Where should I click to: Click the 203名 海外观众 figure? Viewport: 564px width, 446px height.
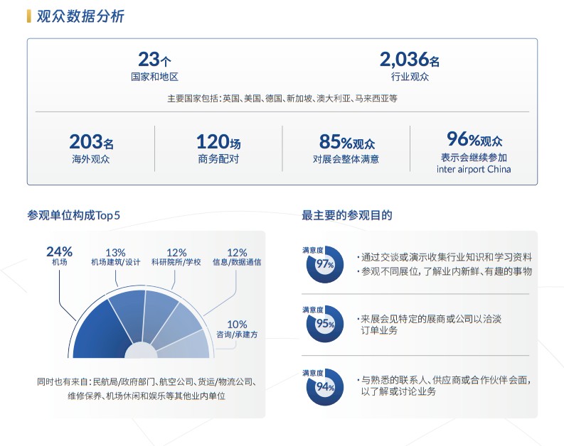[x=90, y=148]
